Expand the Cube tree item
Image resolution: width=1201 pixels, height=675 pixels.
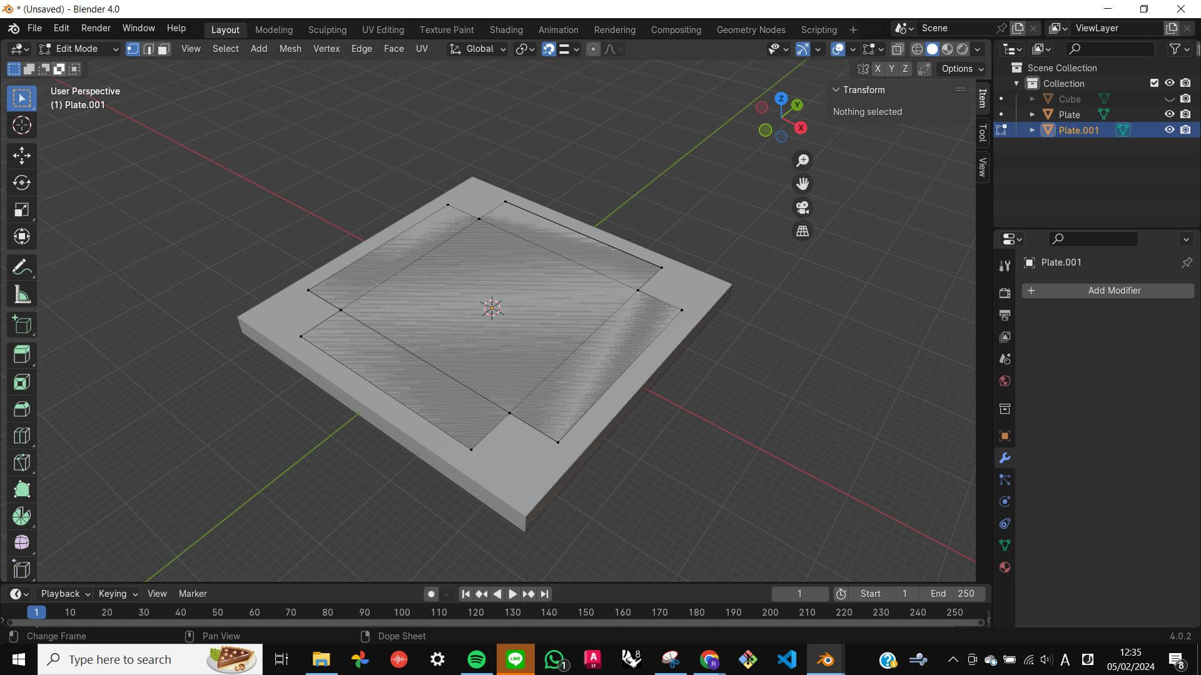point(1032,99)
